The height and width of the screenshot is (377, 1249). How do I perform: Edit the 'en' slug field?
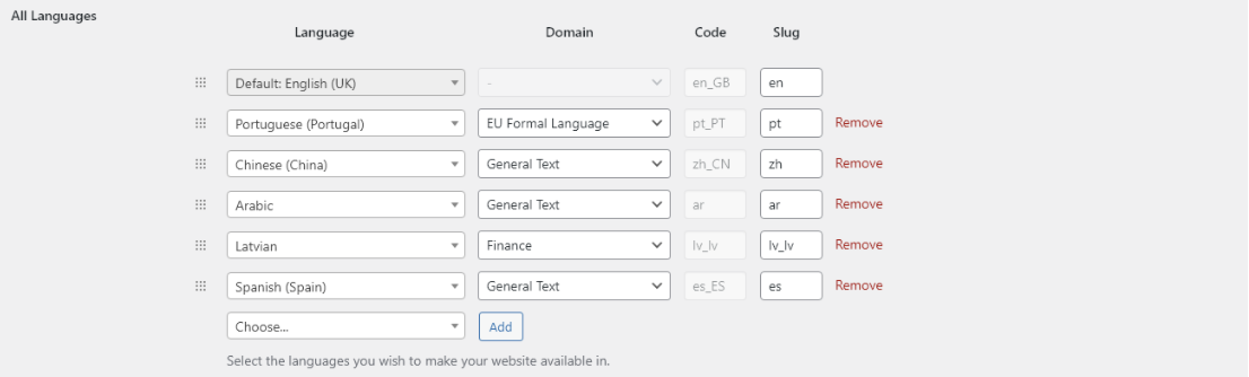click(791, 82)
